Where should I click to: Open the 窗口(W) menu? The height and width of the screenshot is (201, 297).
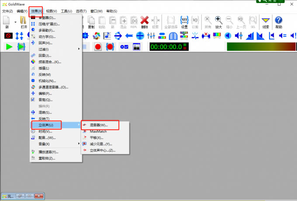tap(97, 11)
